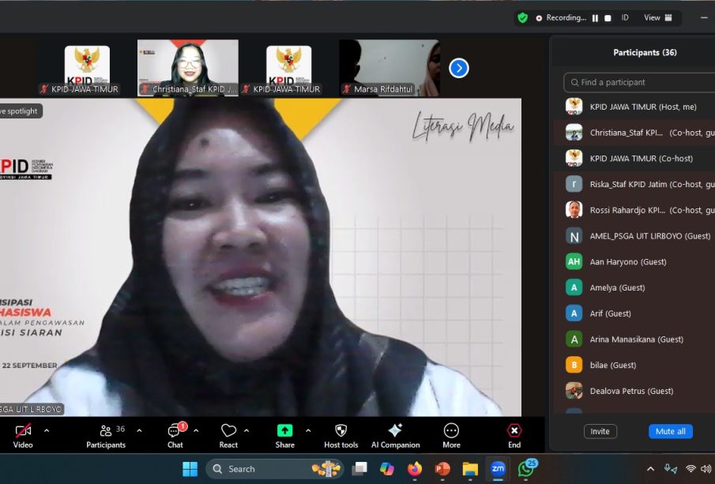Image resolution: width=715 pixels, height=484 pixels.
Task: Open the React emoji panel
Action: (228, 431)
